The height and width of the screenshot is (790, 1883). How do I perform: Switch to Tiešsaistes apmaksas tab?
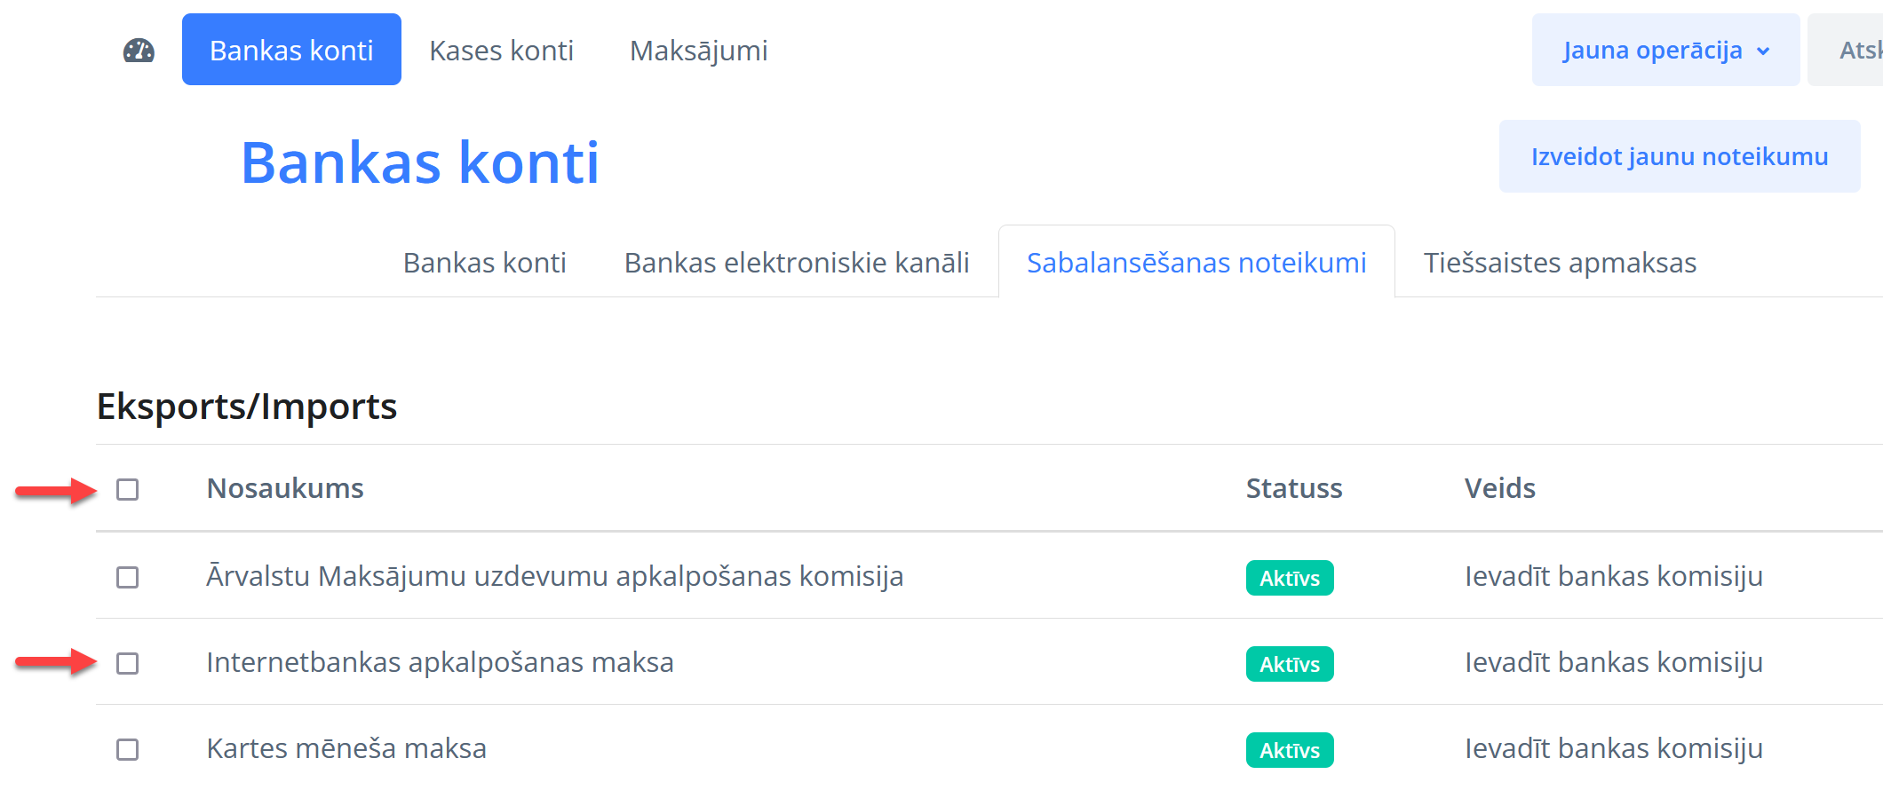coord(1559,263)
